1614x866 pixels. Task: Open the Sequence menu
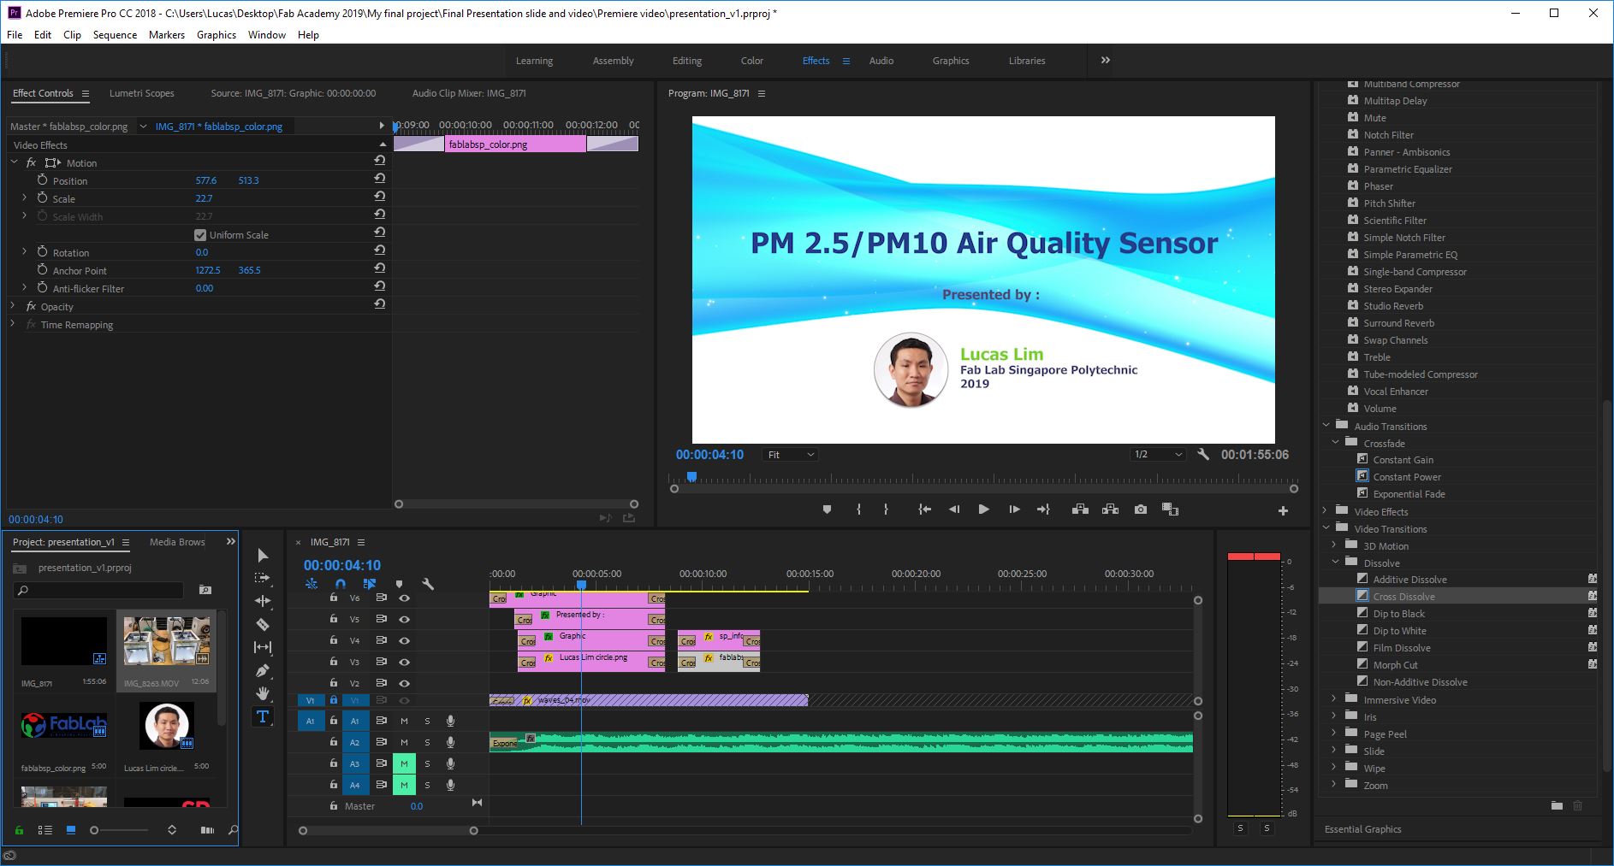pyautogui.click(x=115, y=35)
